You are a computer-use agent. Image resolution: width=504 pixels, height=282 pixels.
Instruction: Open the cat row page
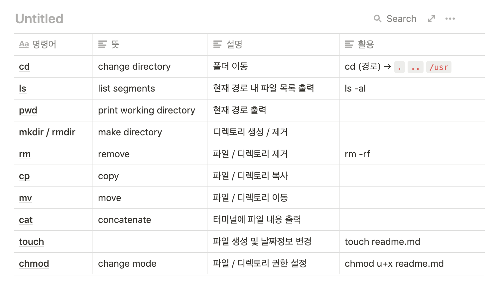tap(26, 220)
